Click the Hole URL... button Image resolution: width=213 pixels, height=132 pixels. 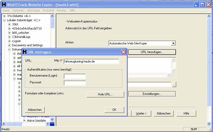pyautogui.click(x=105, y=94)
